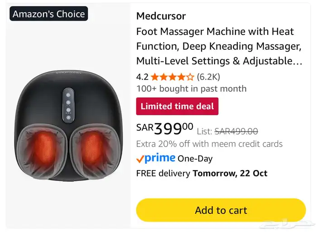Click the empty fifth rating star
317x232 pixels.
click(191, 77)
